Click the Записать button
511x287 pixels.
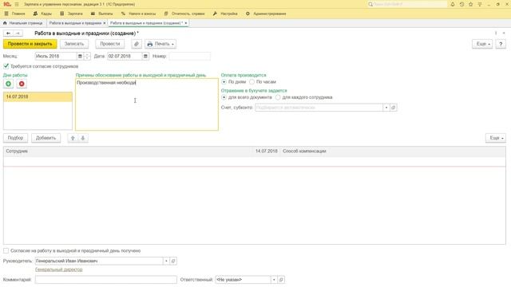[x=74, y=44]
